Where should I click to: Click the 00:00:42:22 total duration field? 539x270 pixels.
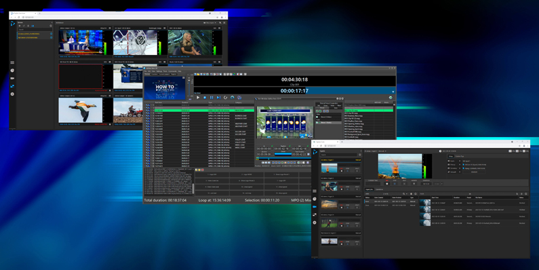point(300,154)
